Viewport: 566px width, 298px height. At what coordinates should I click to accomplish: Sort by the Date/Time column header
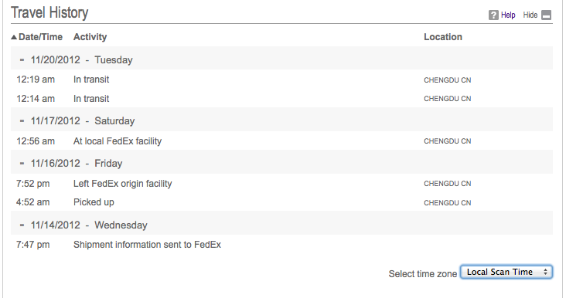click(x=40, y=37)
